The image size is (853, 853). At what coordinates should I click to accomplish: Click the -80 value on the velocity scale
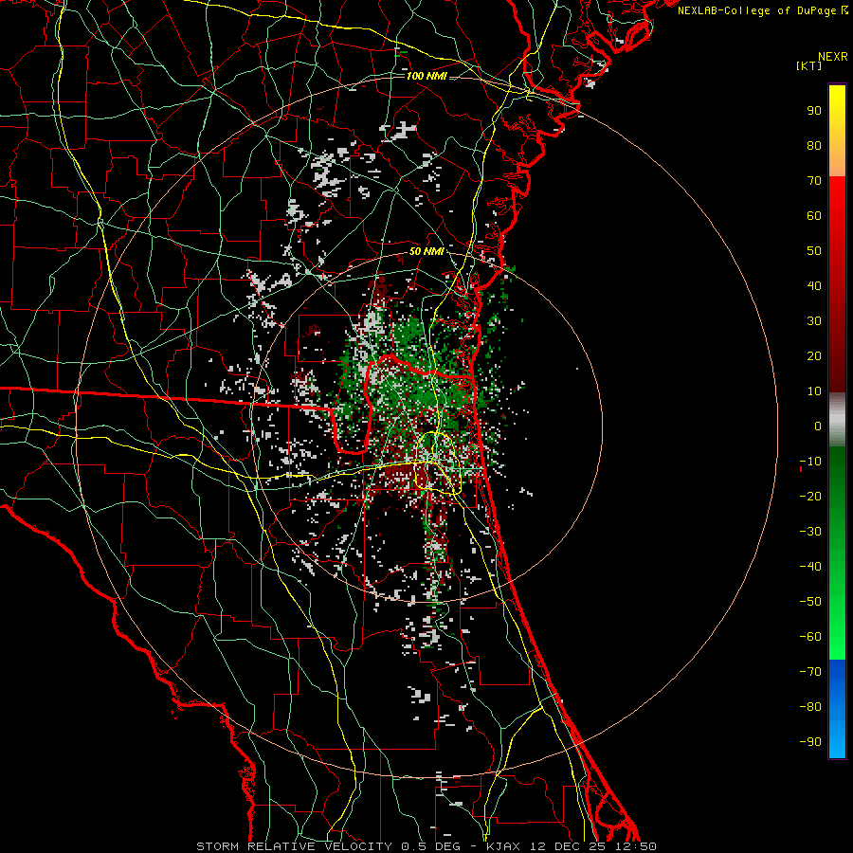pos(810,707)
